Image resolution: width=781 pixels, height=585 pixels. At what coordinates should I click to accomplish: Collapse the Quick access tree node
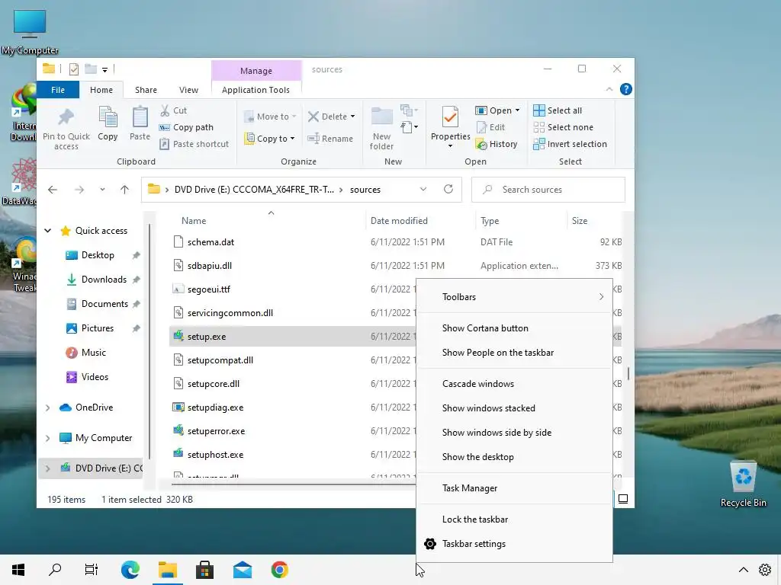coord(48,230)
